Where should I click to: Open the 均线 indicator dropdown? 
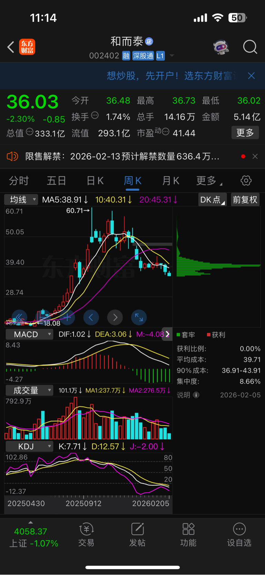(x=21, y=200)
